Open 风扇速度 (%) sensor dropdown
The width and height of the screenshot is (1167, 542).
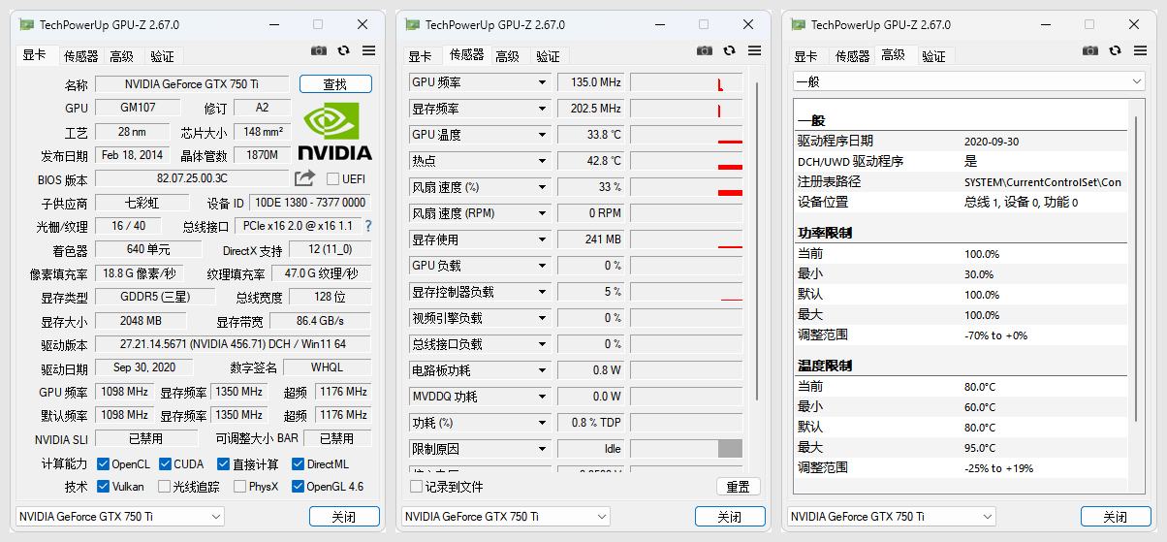point(543,187)
